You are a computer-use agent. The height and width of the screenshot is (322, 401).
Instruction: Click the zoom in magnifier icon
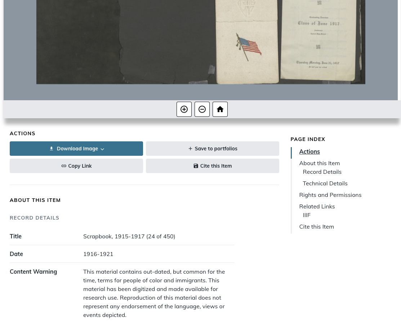pyautogui.click(x=184, y=109)
